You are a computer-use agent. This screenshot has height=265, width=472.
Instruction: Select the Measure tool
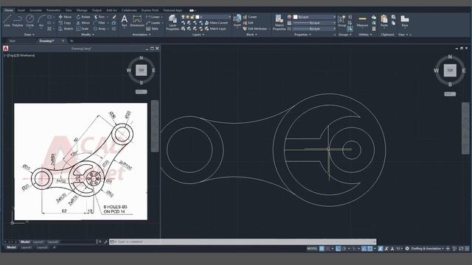[x=362, y=21]
